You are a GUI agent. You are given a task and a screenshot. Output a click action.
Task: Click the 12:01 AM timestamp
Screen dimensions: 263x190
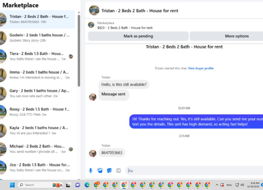184,108
